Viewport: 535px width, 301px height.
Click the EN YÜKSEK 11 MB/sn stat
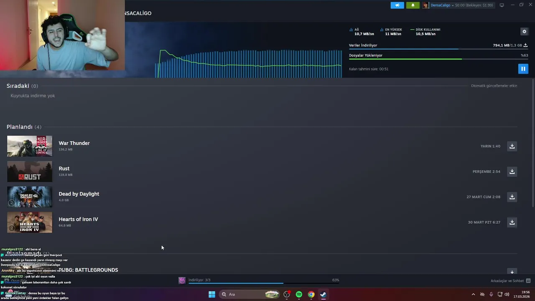coord(391,32)
